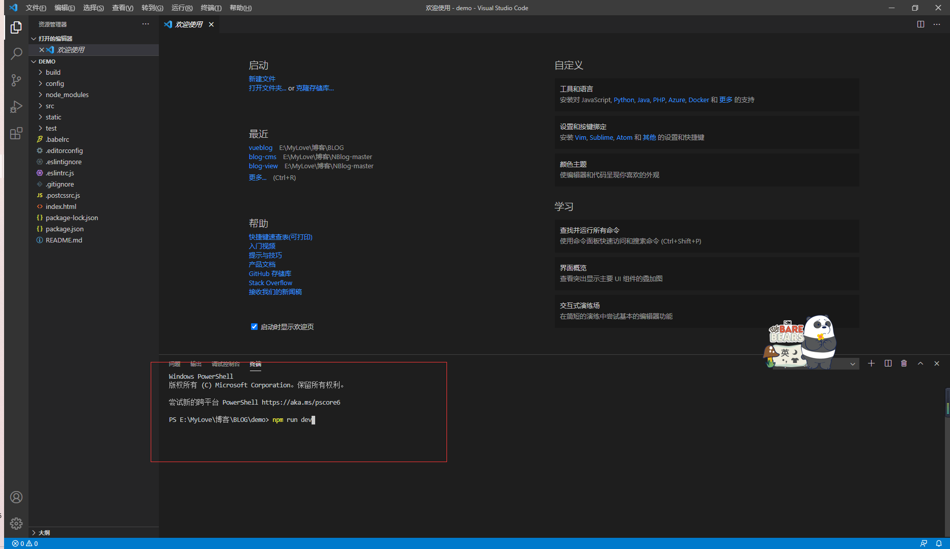
Task: Open the Explorer view in activity bar
Action: [16, 27]
